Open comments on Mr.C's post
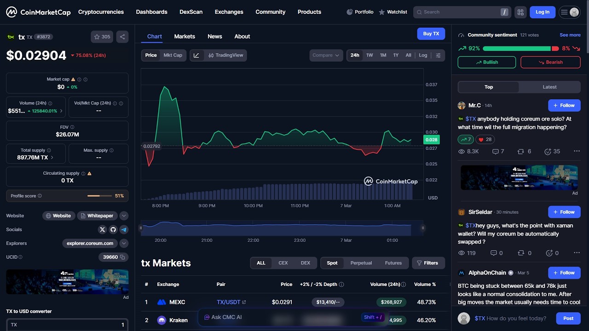This screenshot has height=331, width=589. pyautogui.click(x=498, y=151)
